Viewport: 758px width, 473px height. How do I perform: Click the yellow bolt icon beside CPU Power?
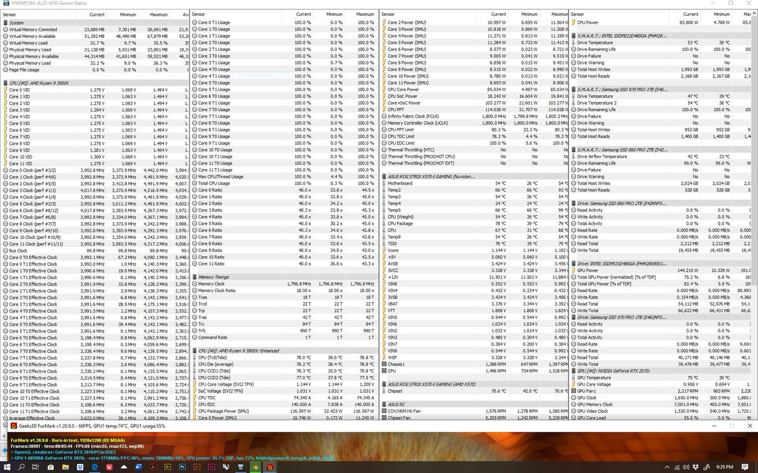[574, 22]
